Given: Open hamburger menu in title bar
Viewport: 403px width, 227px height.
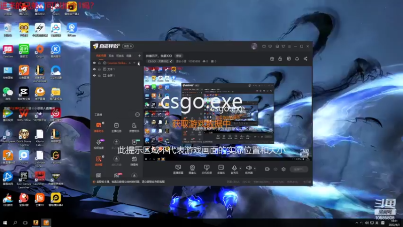Looking at the screenshot, I should [x=289, y=46].
